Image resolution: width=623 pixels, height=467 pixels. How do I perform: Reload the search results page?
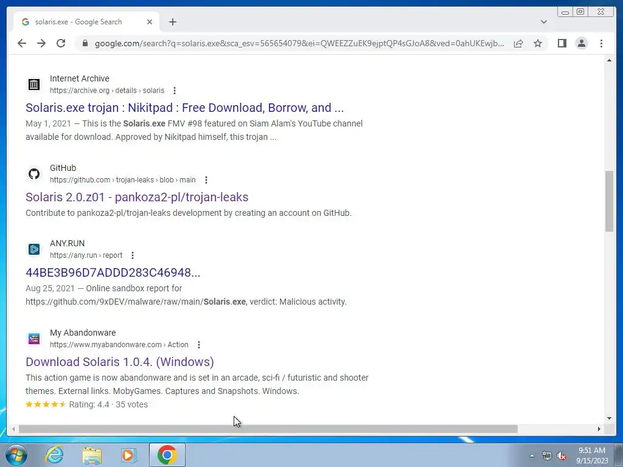point(61,43)
